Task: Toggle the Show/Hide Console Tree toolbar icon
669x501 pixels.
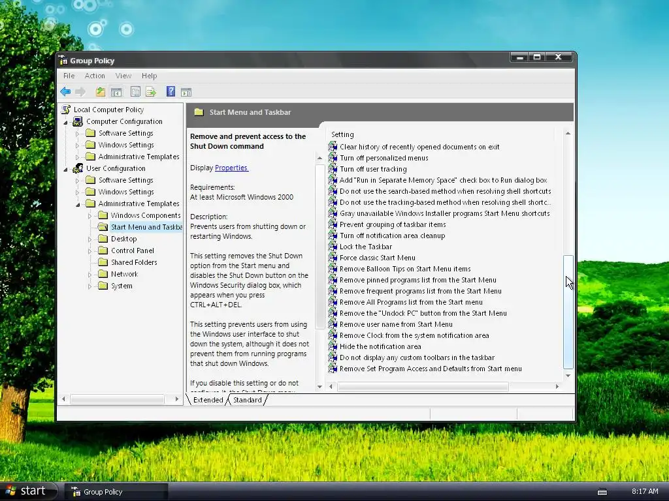Action: point(116,91)
